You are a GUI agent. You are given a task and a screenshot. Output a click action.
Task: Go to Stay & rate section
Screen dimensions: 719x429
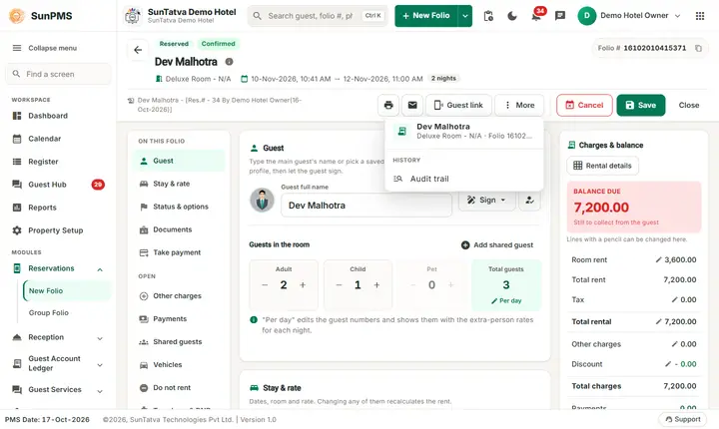point(179,184)
